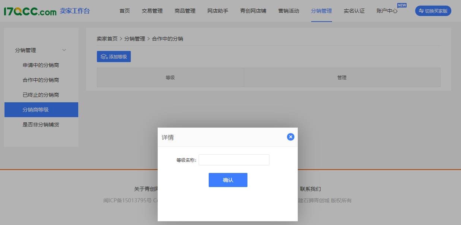Type in the 等级名称 input field
Image resolution: width=461 pixels, height=225 pixels.
click(x=234, y=160)
